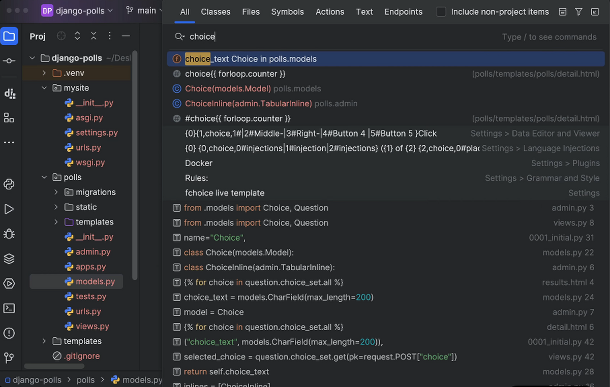Click the magnifier search history icon

pos(179,37)
